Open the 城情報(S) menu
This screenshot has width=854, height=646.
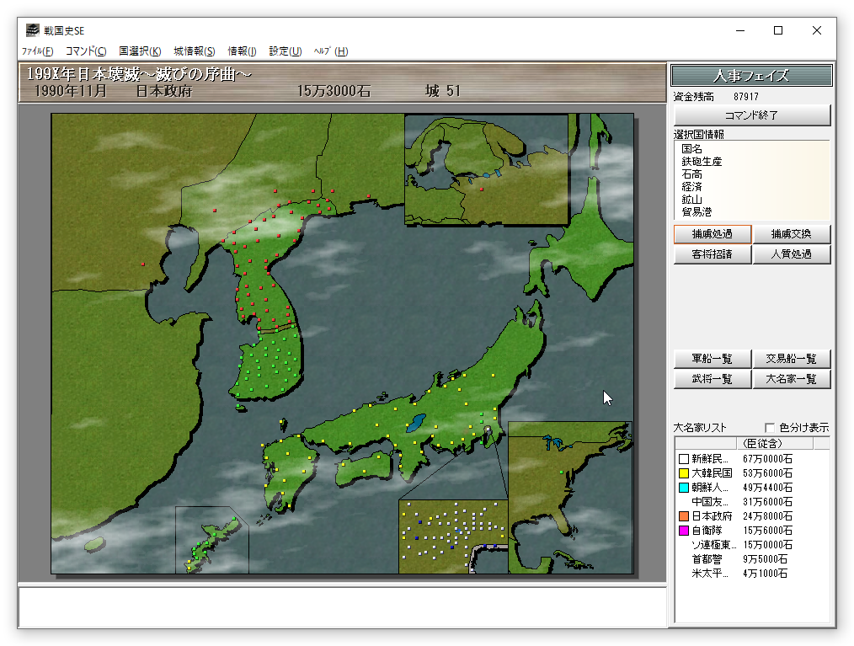pyautogui.click(x=195, y=51)
